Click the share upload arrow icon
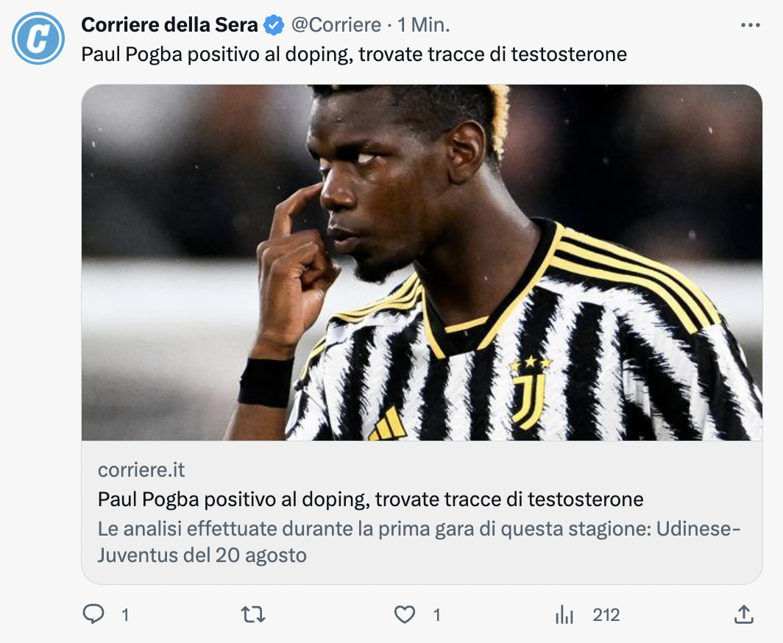The height and width of the screenshot is (643, 783). tap(743, 614)
